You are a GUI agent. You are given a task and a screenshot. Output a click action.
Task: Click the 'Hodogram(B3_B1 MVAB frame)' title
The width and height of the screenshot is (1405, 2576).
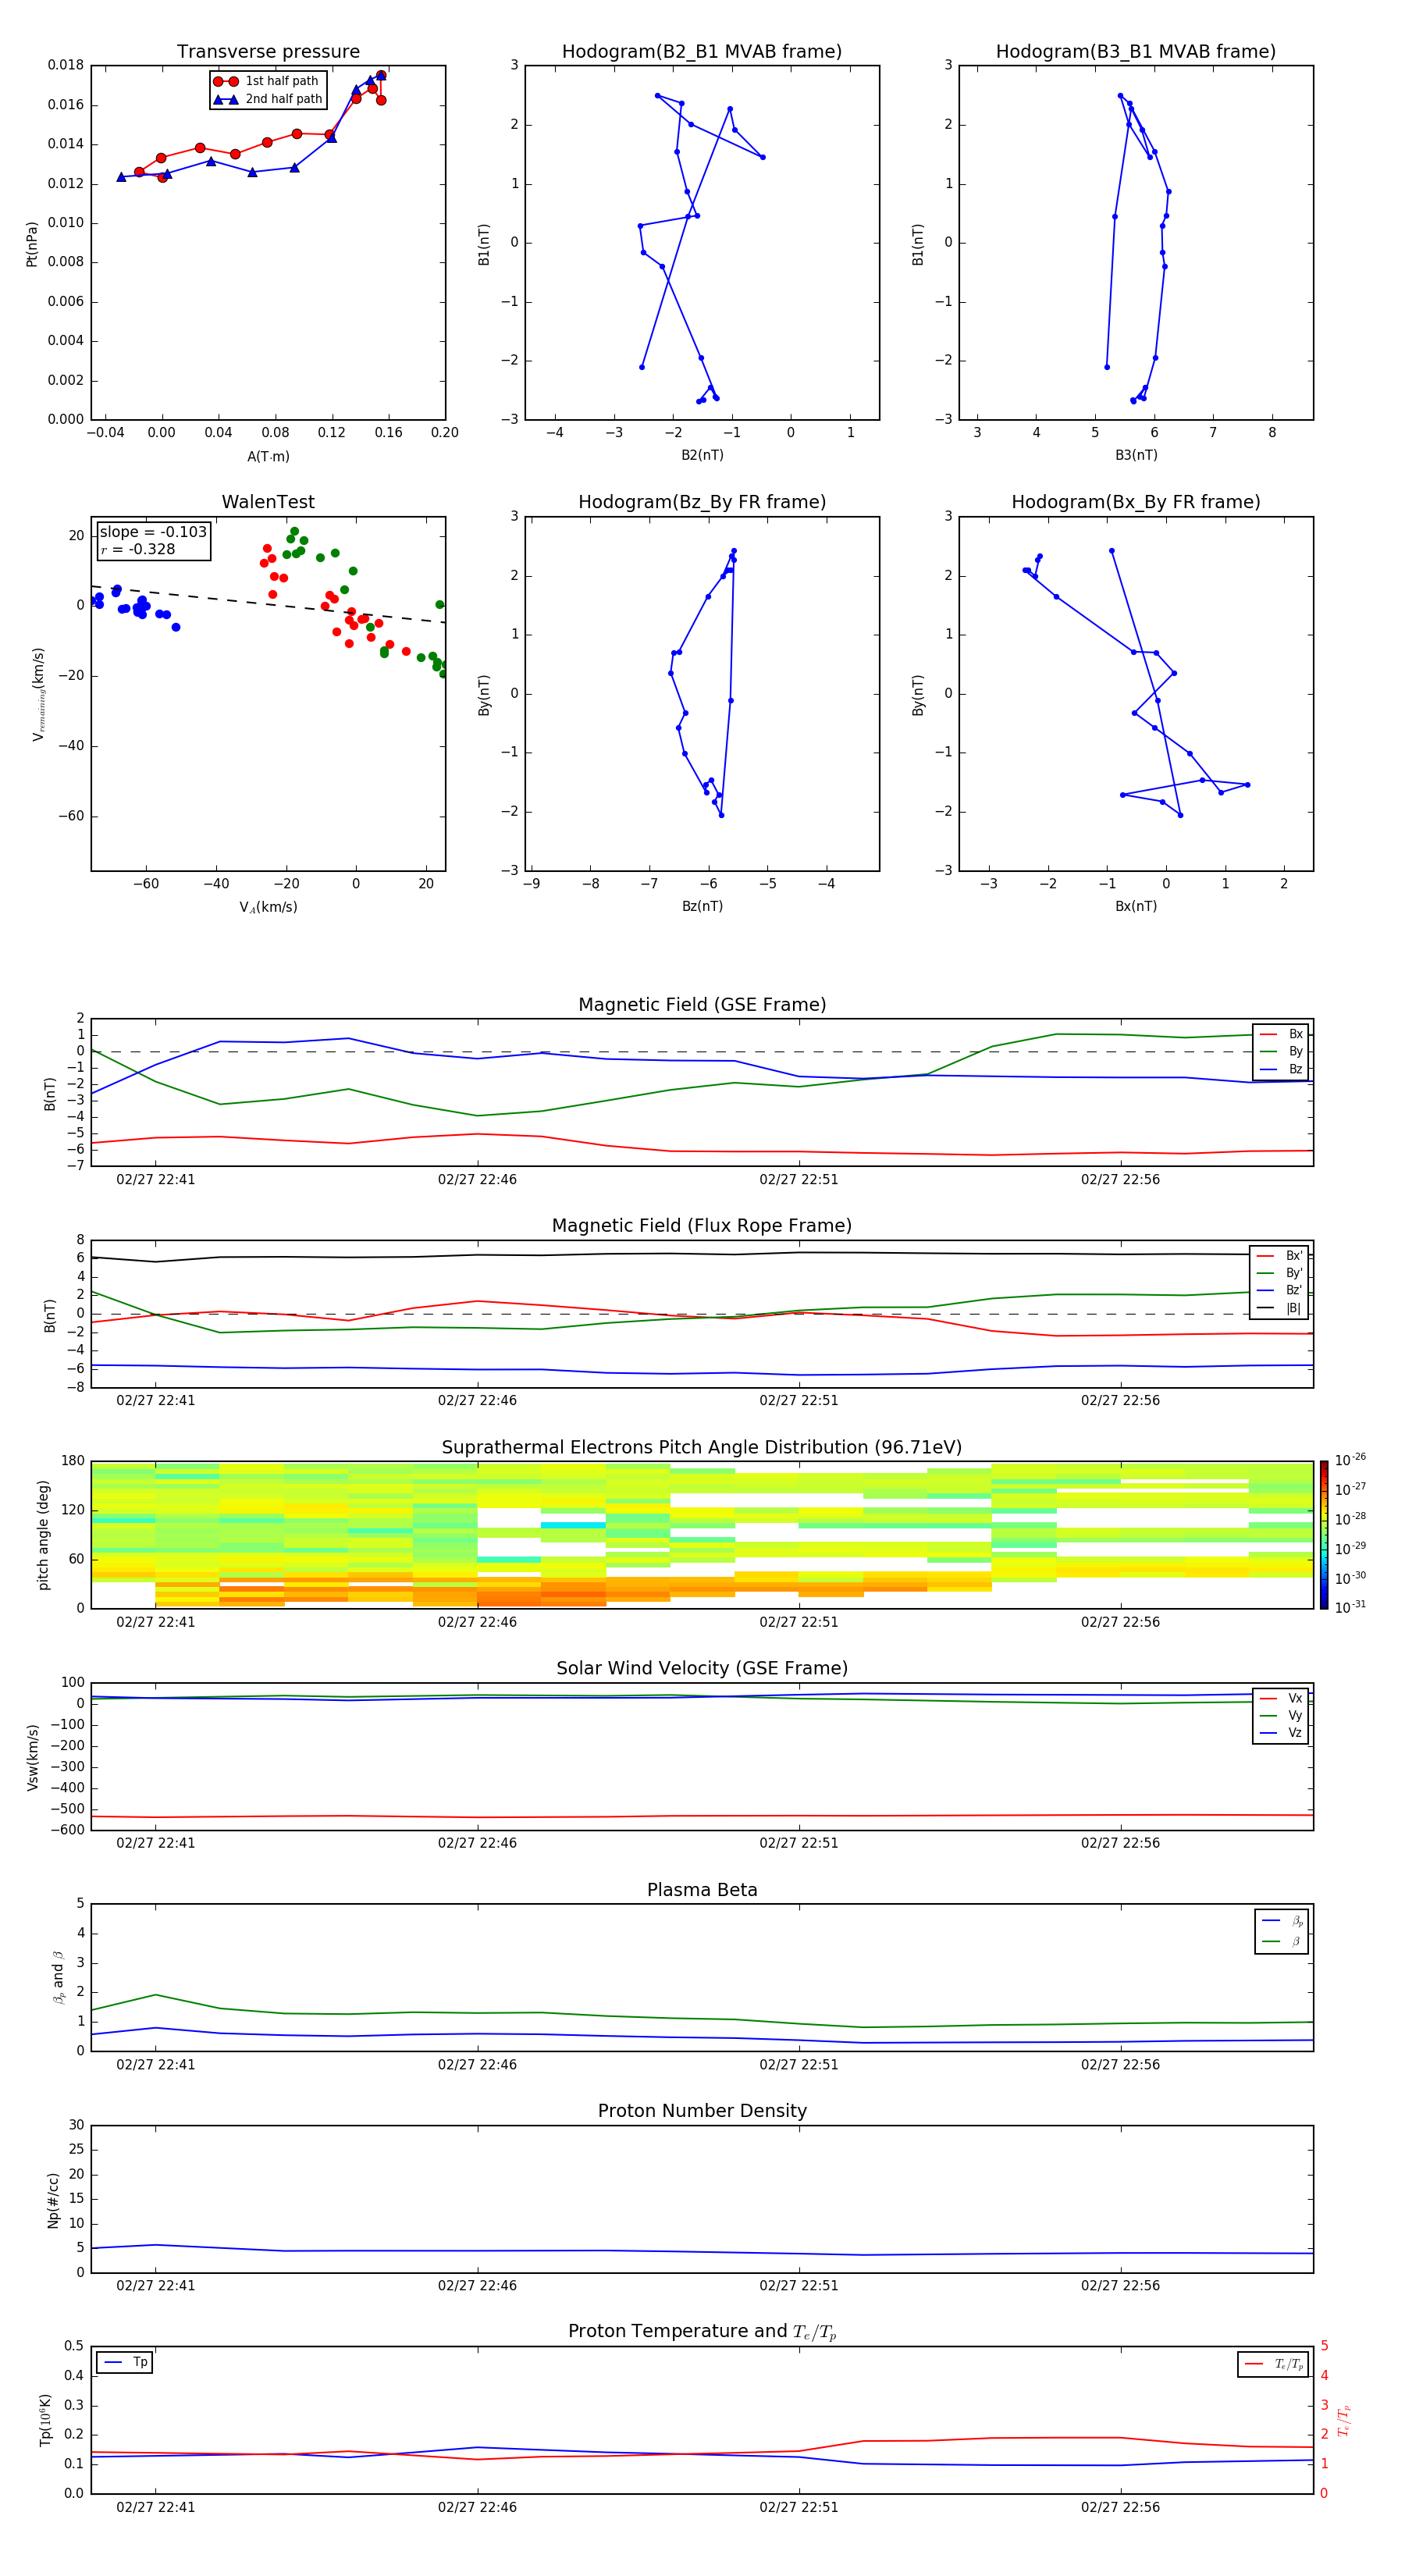1136,52
